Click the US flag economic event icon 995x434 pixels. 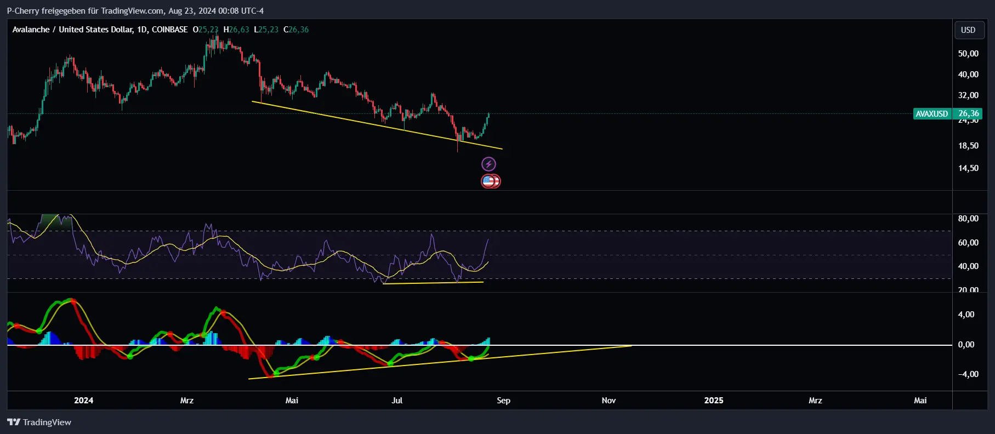click(488, 181)
